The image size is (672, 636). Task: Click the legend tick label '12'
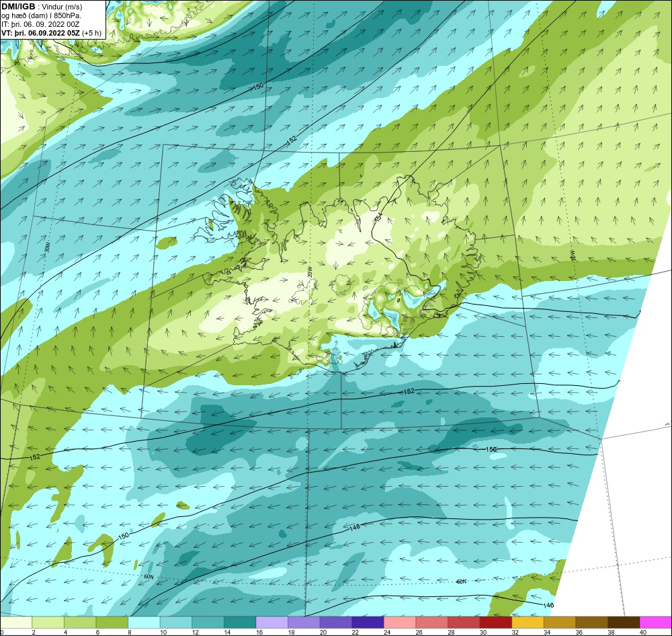195,632
